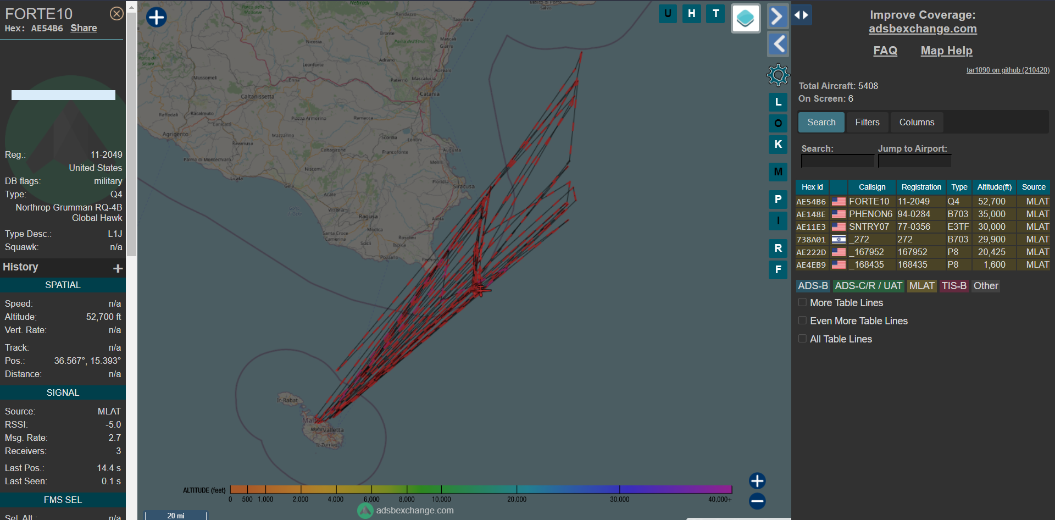Screen dimensions: 1055x520
Task: Open the FAQ link
Action: [x=885, y=51]
